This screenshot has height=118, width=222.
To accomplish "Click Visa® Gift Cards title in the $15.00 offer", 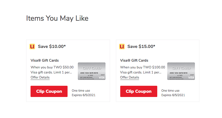I will click(x=134, y=61).
